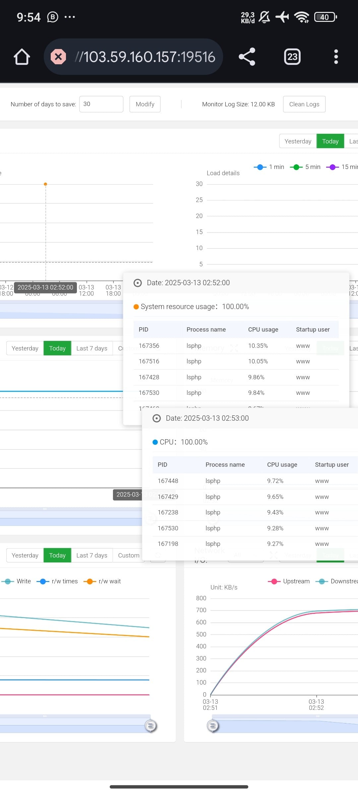Screen dimensions: 358x795
Task: Select Yesterday tab in the load chart
Action: [298, 141]
